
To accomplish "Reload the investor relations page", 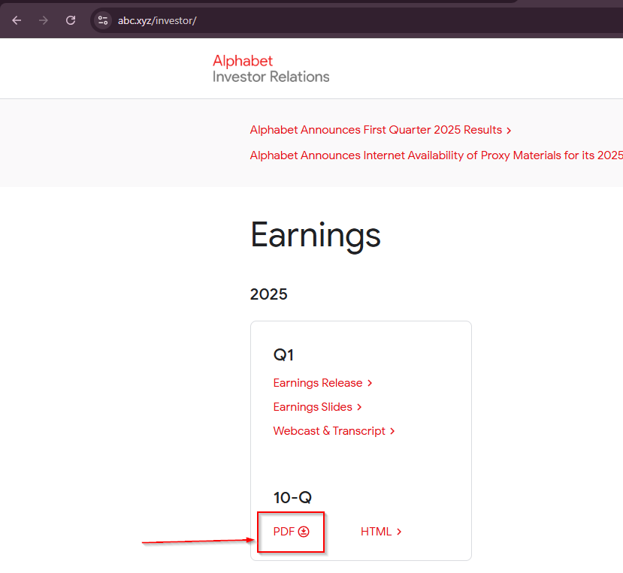I will click(x=71, y=20).
